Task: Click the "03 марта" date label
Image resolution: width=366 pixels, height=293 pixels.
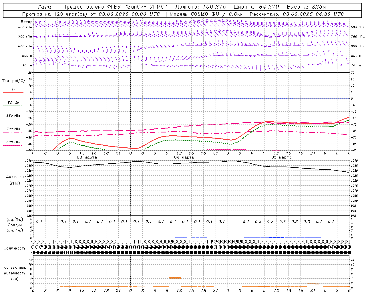Action: point(87,157)
